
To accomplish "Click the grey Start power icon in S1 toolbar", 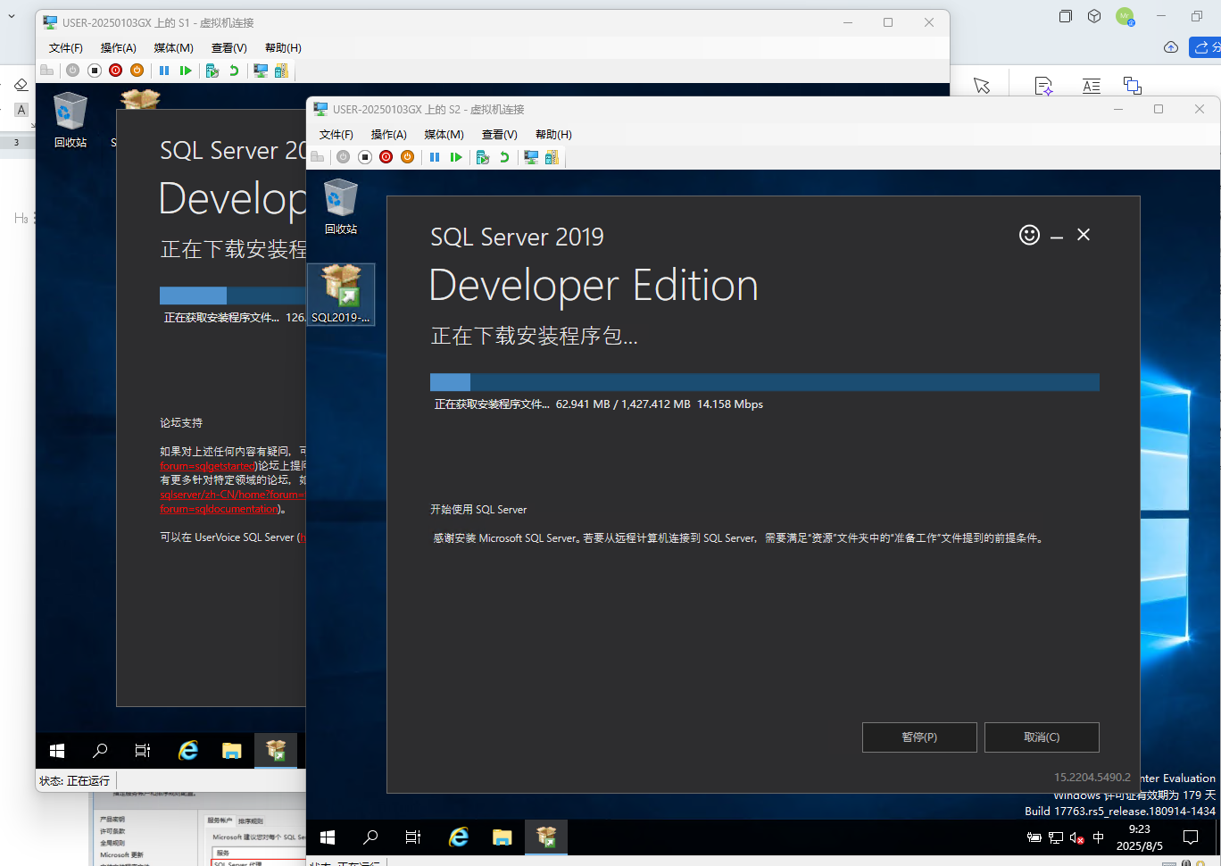I will 73,71.
